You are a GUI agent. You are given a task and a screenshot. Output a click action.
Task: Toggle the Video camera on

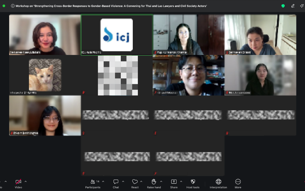(x=18, y=184)
